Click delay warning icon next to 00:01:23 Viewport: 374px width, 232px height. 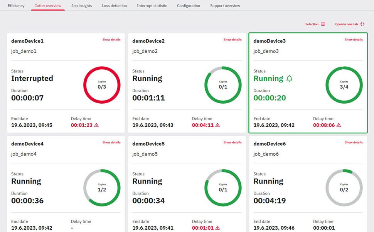tap(96, 125)
